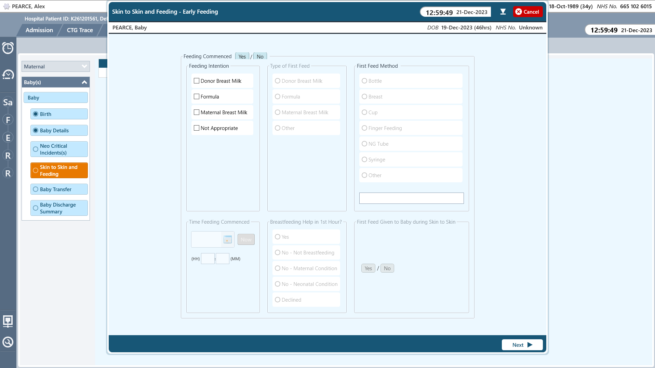Go to Skin to Skin and Feeding section
The width and height of the screenshot is (655, 368).
(x=59, y=170)
